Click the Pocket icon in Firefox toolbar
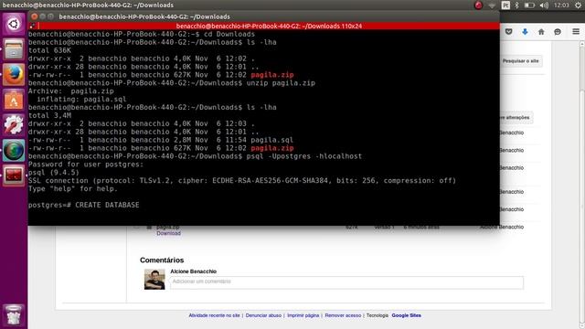The image size is (585, 329). [x=508, y=32]
